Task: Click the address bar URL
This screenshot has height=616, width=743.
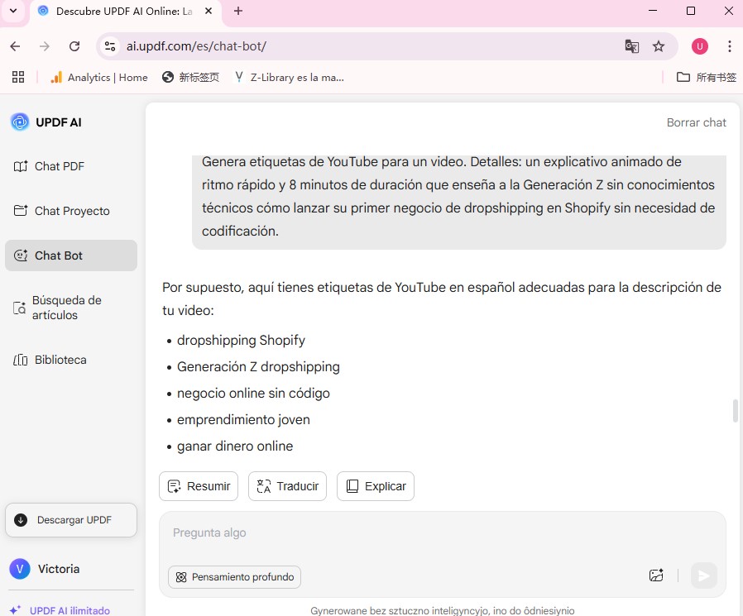Action: (x=196, y=46)
